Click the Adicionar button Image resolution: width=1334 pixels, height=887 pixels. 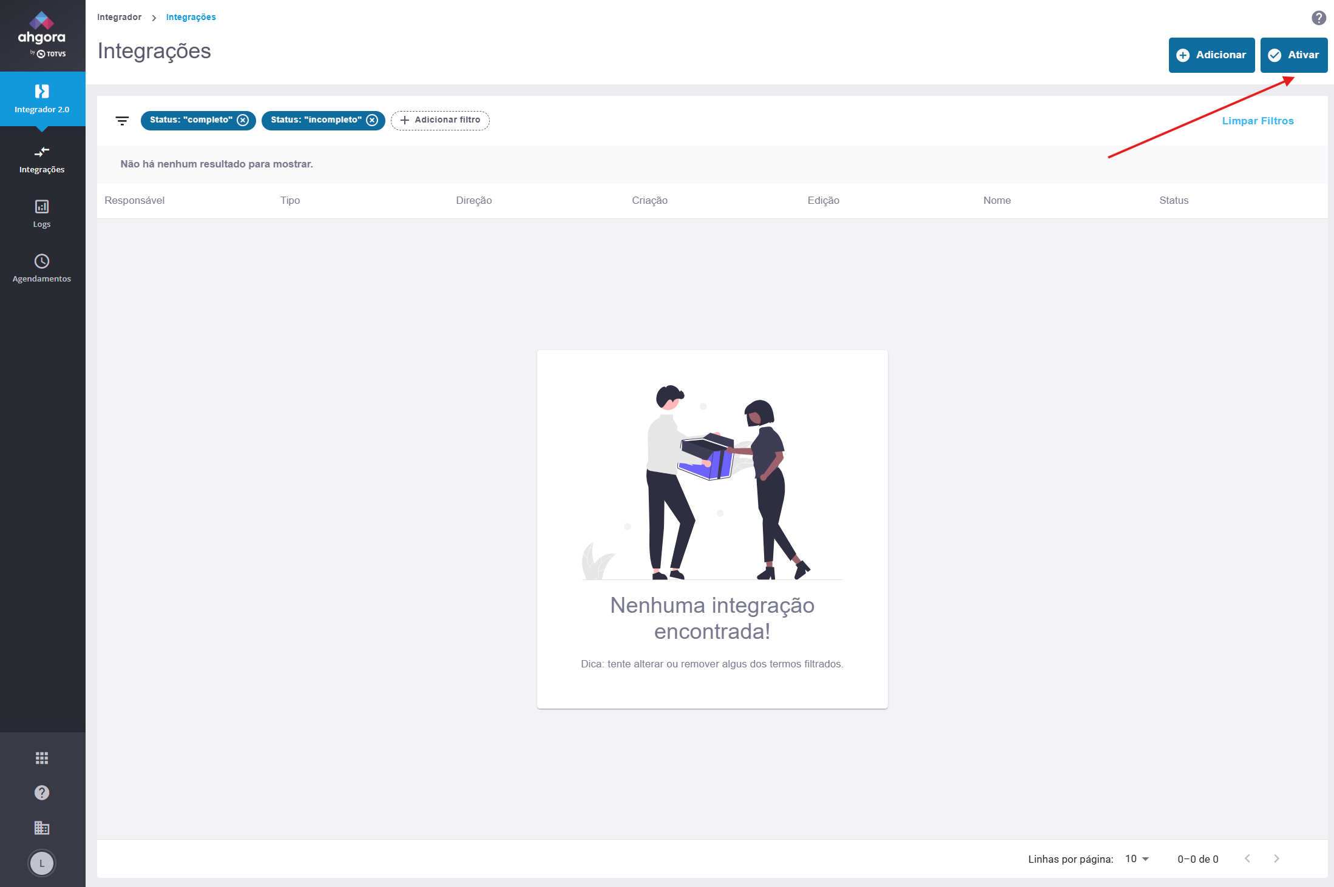(1211, 55)
